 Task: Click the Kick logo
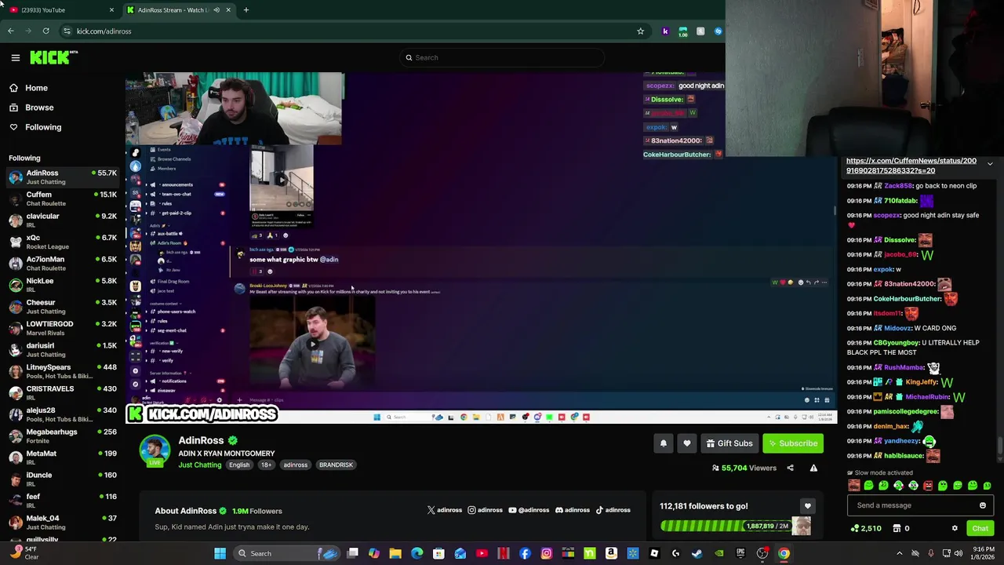53,57
